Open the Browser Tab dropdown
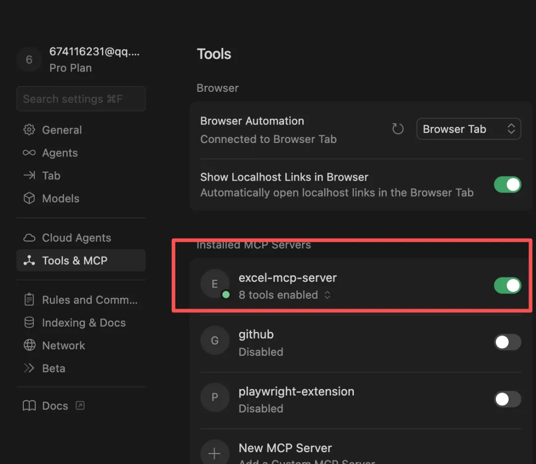 pos(469,130)
